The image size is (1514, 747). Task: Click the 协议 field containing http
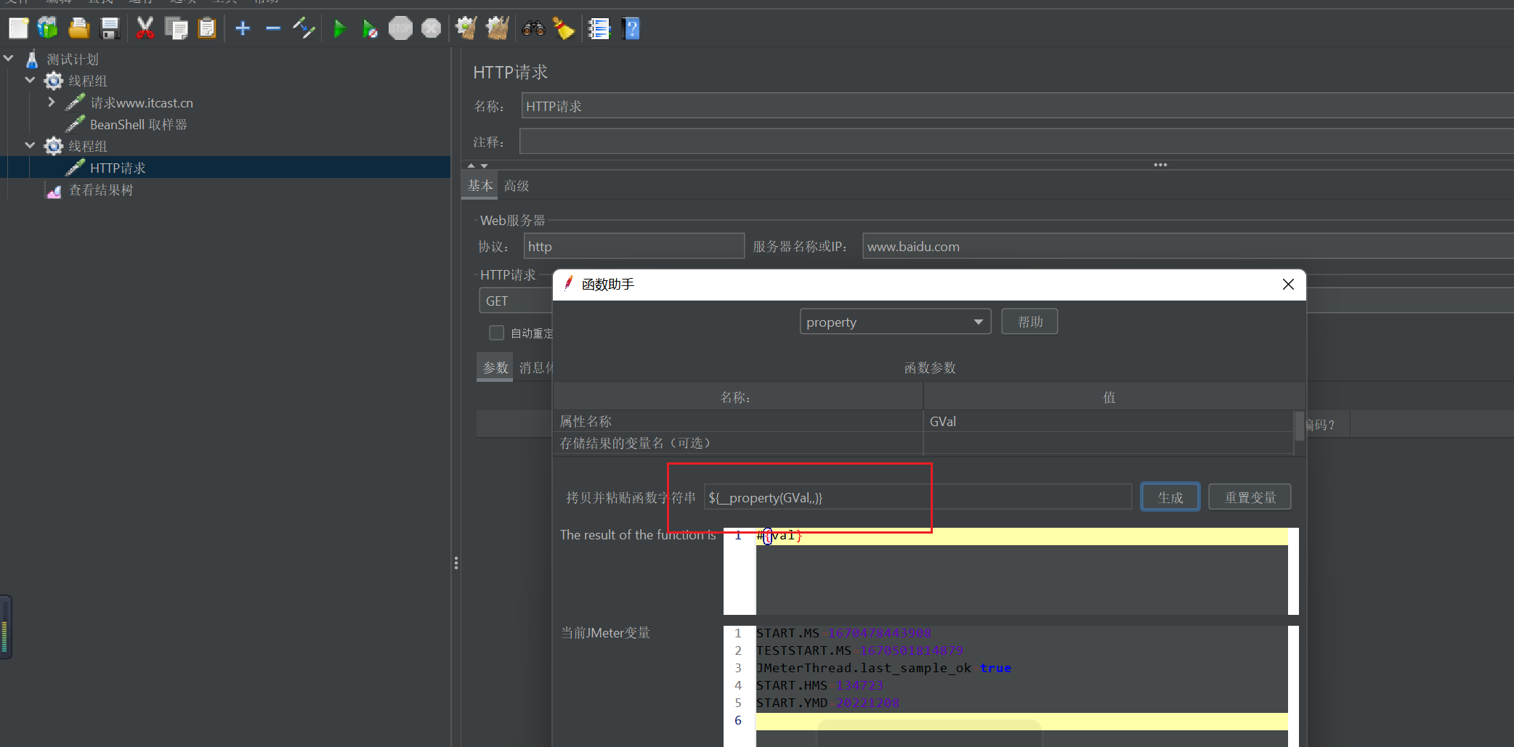(634, 246)
